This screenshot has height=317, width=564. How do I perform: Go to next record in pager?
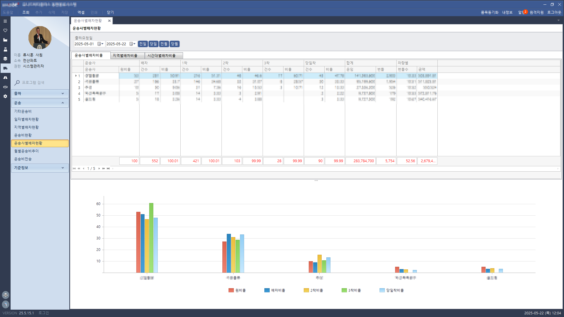pos(99,169)
